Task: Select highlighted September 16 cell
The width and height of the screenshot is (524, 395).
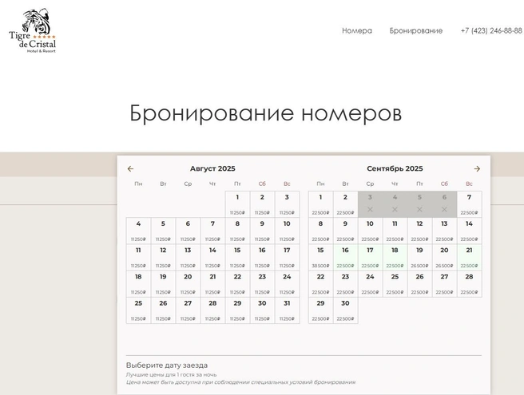Action: point(346,258)
